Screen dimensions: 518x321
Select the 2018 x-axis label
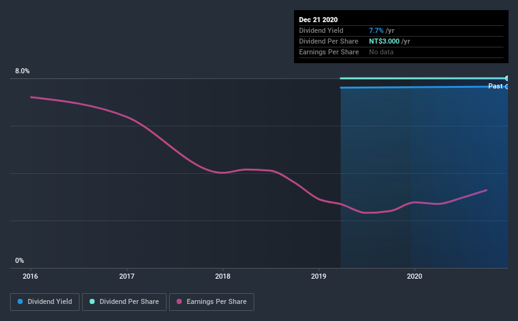coord(223,276)
